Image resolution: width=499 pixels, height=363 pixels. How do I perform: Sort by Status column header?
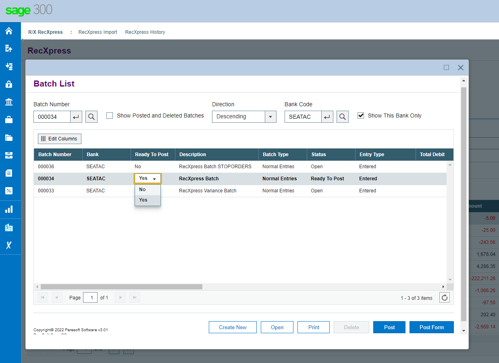click(x=331, y=155)
